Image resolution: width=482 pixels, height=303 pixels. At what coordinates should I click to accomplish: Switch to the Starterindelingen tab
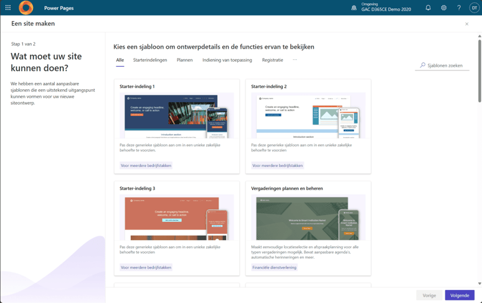click(150, 60)
